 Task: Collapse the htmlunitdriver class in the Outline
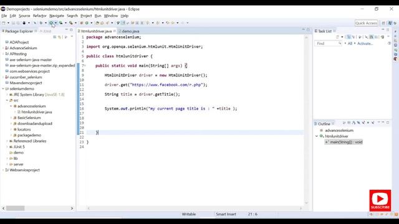[x=317, y=136]
